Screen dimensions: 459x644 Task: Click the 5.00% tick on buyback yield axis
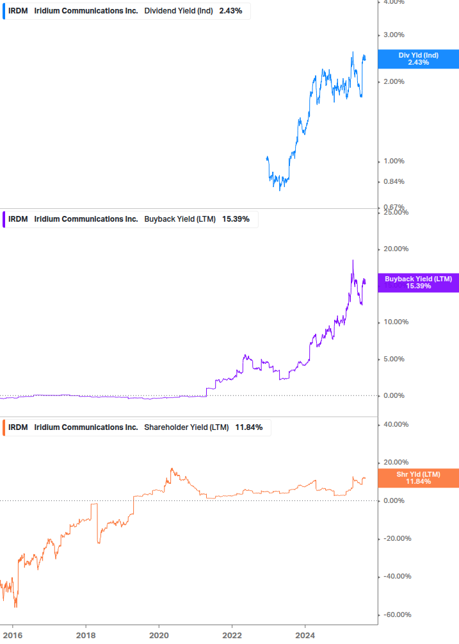point(394,359)
